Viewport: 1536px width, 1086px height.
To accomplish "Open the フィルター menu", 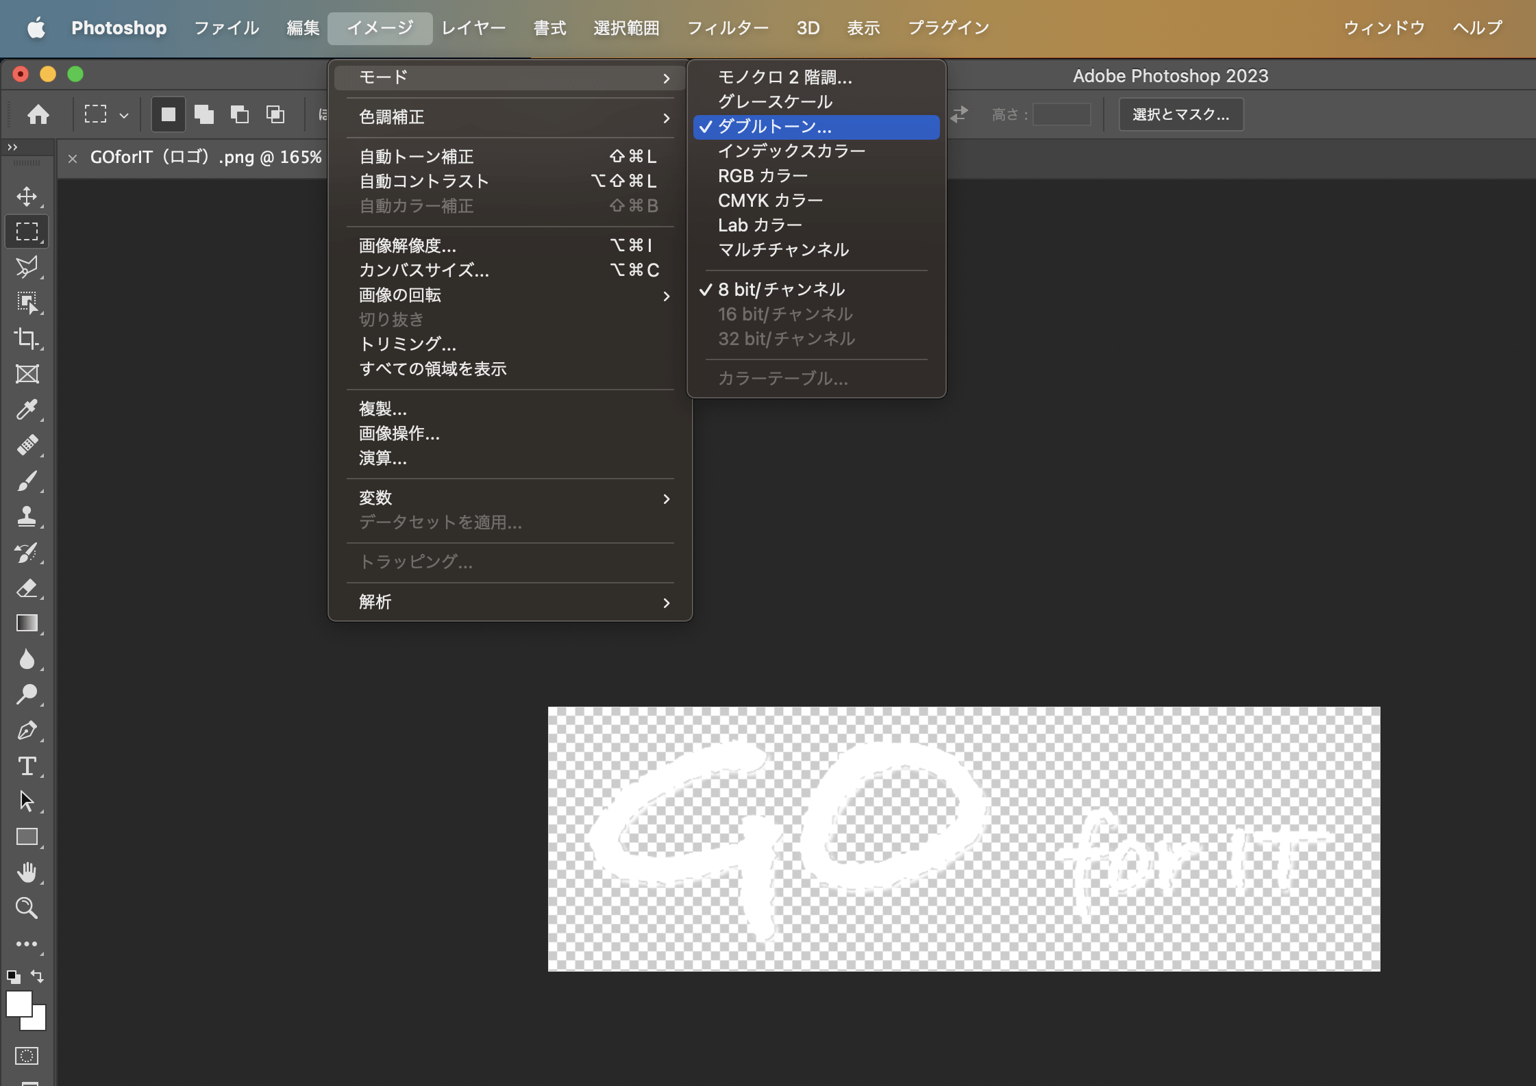I will [728, 28].
